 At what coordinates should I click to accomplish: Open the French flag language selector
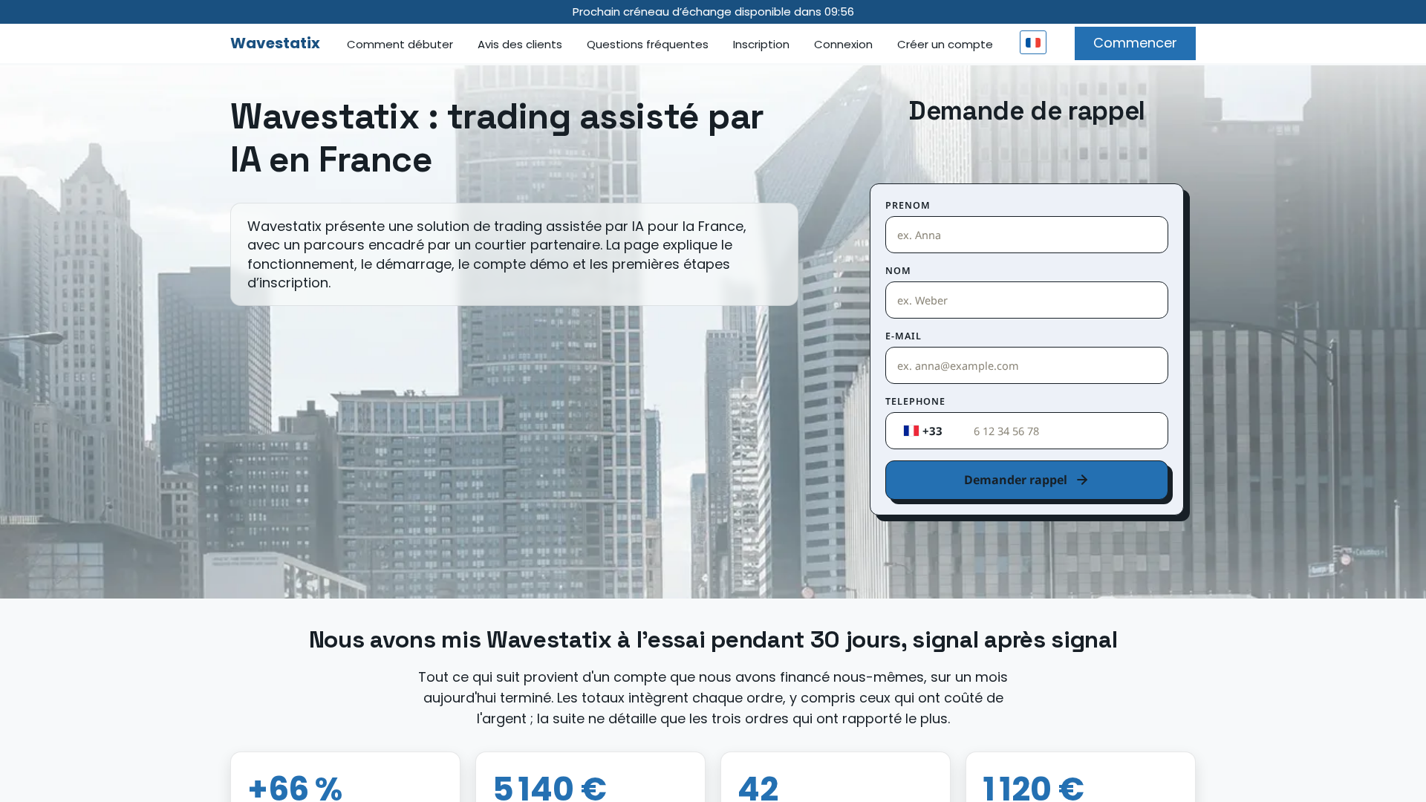tap(1032, 42)
